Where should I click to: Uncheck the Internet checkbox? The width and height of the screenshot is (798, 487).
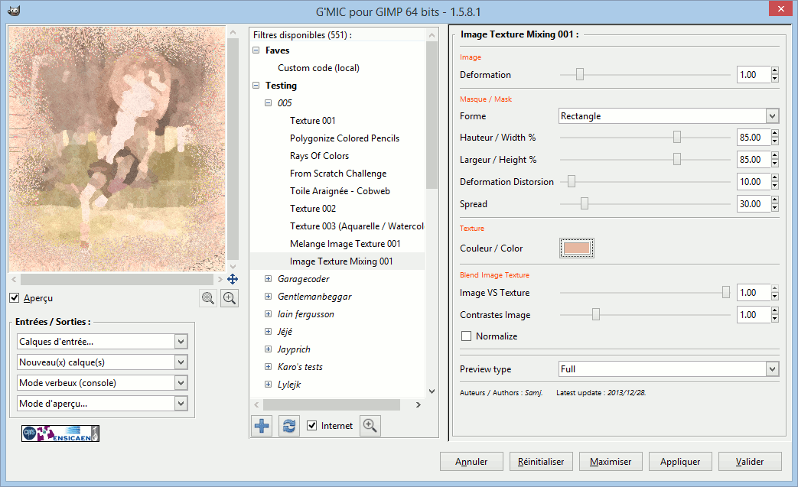tap(312, 426)
